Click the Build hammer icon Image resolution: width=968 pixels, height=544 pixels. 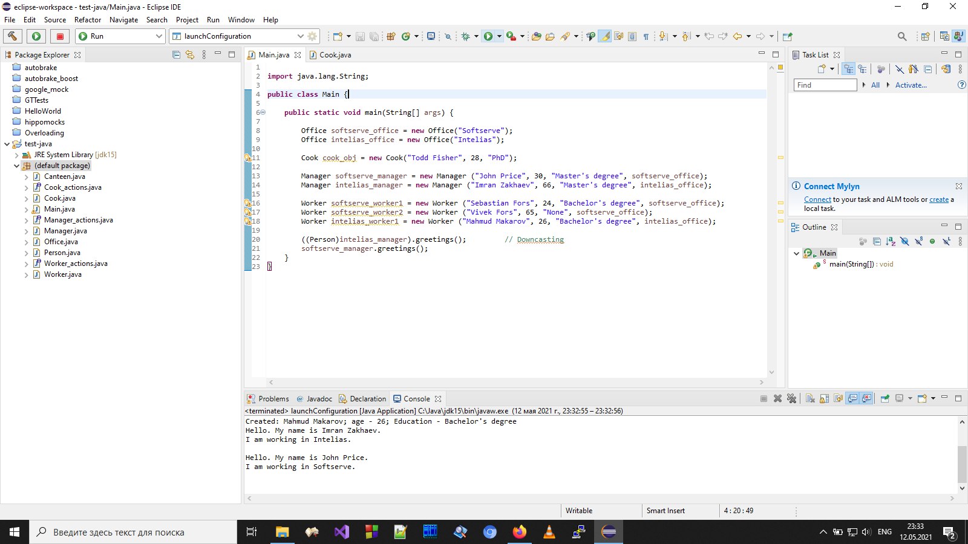pos(12,36)
